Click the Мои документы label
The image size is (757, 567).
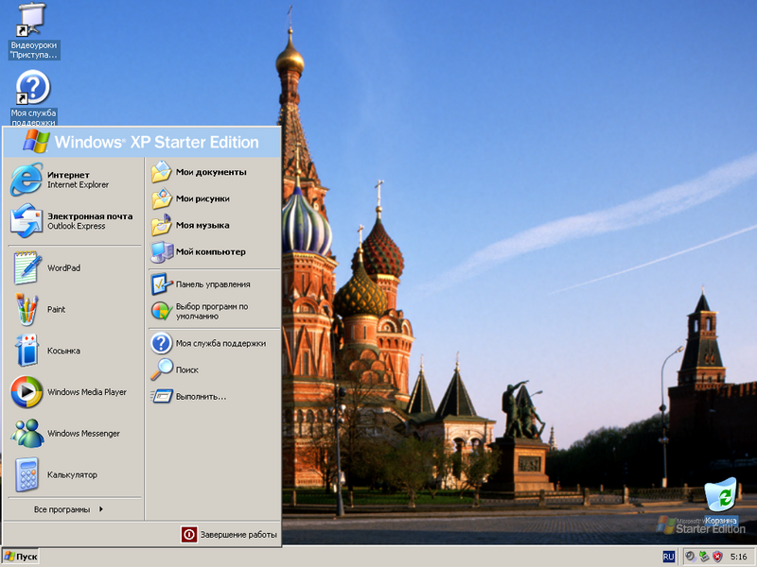click(211, 172)
